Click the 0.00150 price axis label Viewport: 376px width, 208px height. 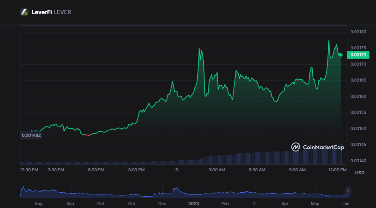358,129
